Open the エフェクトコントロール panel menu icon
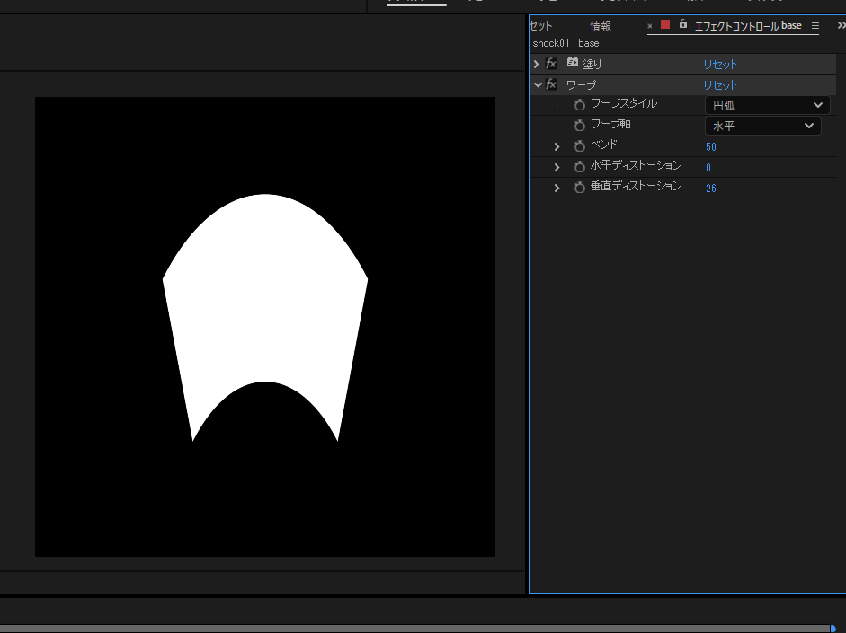 pyautogui.click(x=815, y=26)
